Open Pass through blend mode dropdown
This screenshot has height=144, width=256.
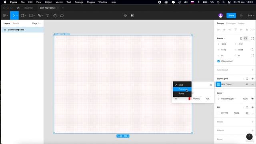228,99
